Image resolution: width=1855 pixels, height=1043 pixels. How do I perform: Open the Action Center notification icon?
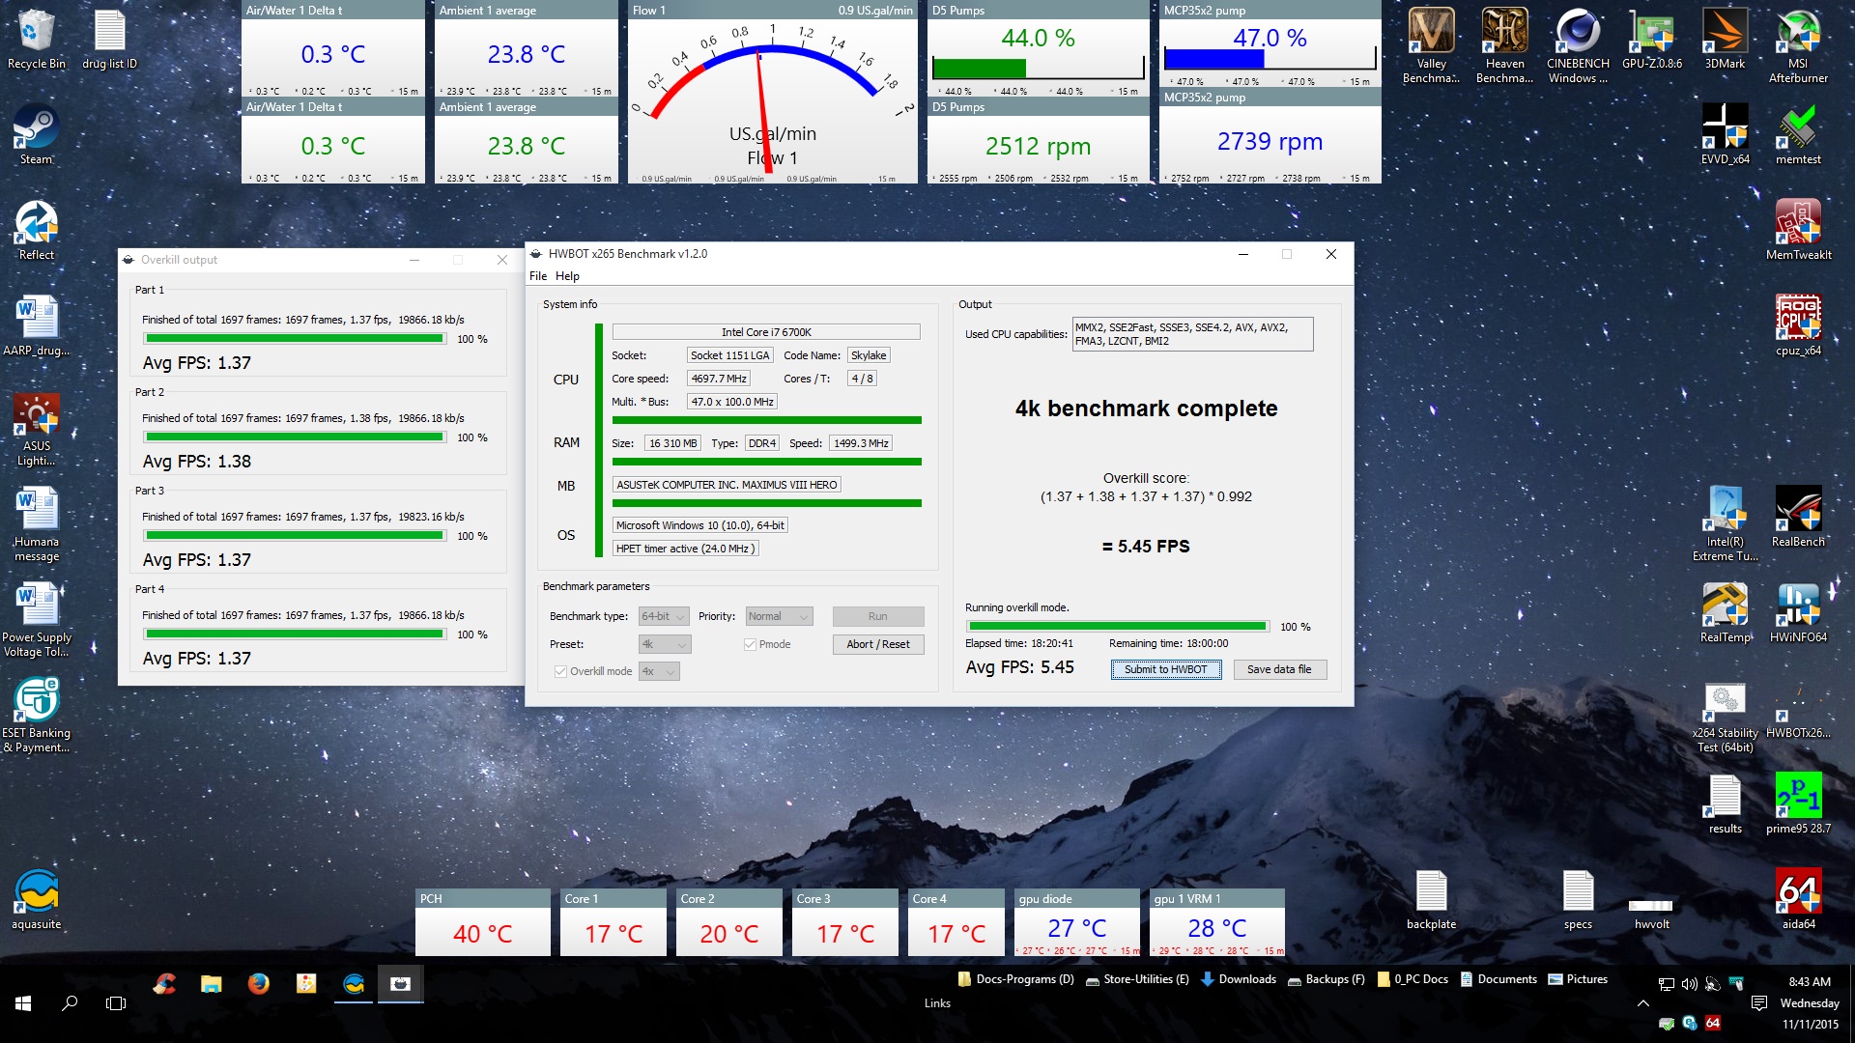[1758, 1003]
